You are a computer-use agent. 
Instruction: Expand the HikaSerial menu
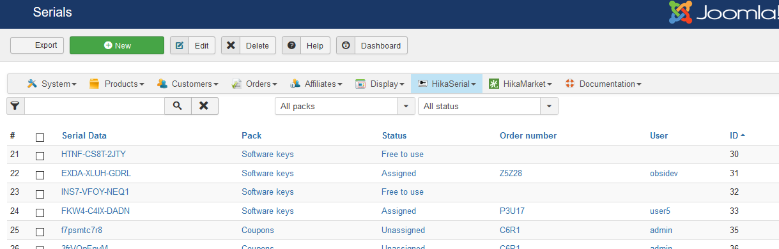(447, 84)
